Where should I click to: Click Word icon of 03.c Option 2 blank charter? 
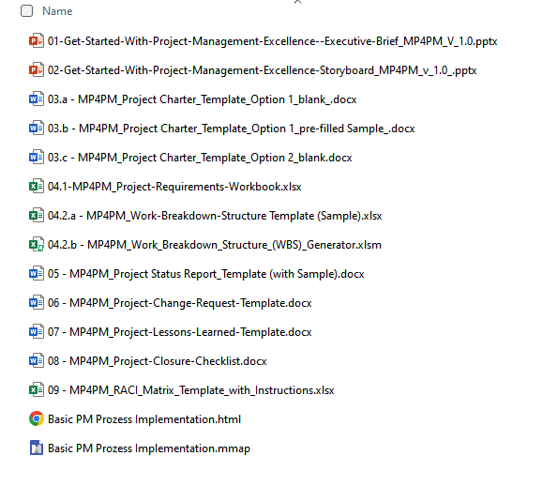click(x=37, y=157)
